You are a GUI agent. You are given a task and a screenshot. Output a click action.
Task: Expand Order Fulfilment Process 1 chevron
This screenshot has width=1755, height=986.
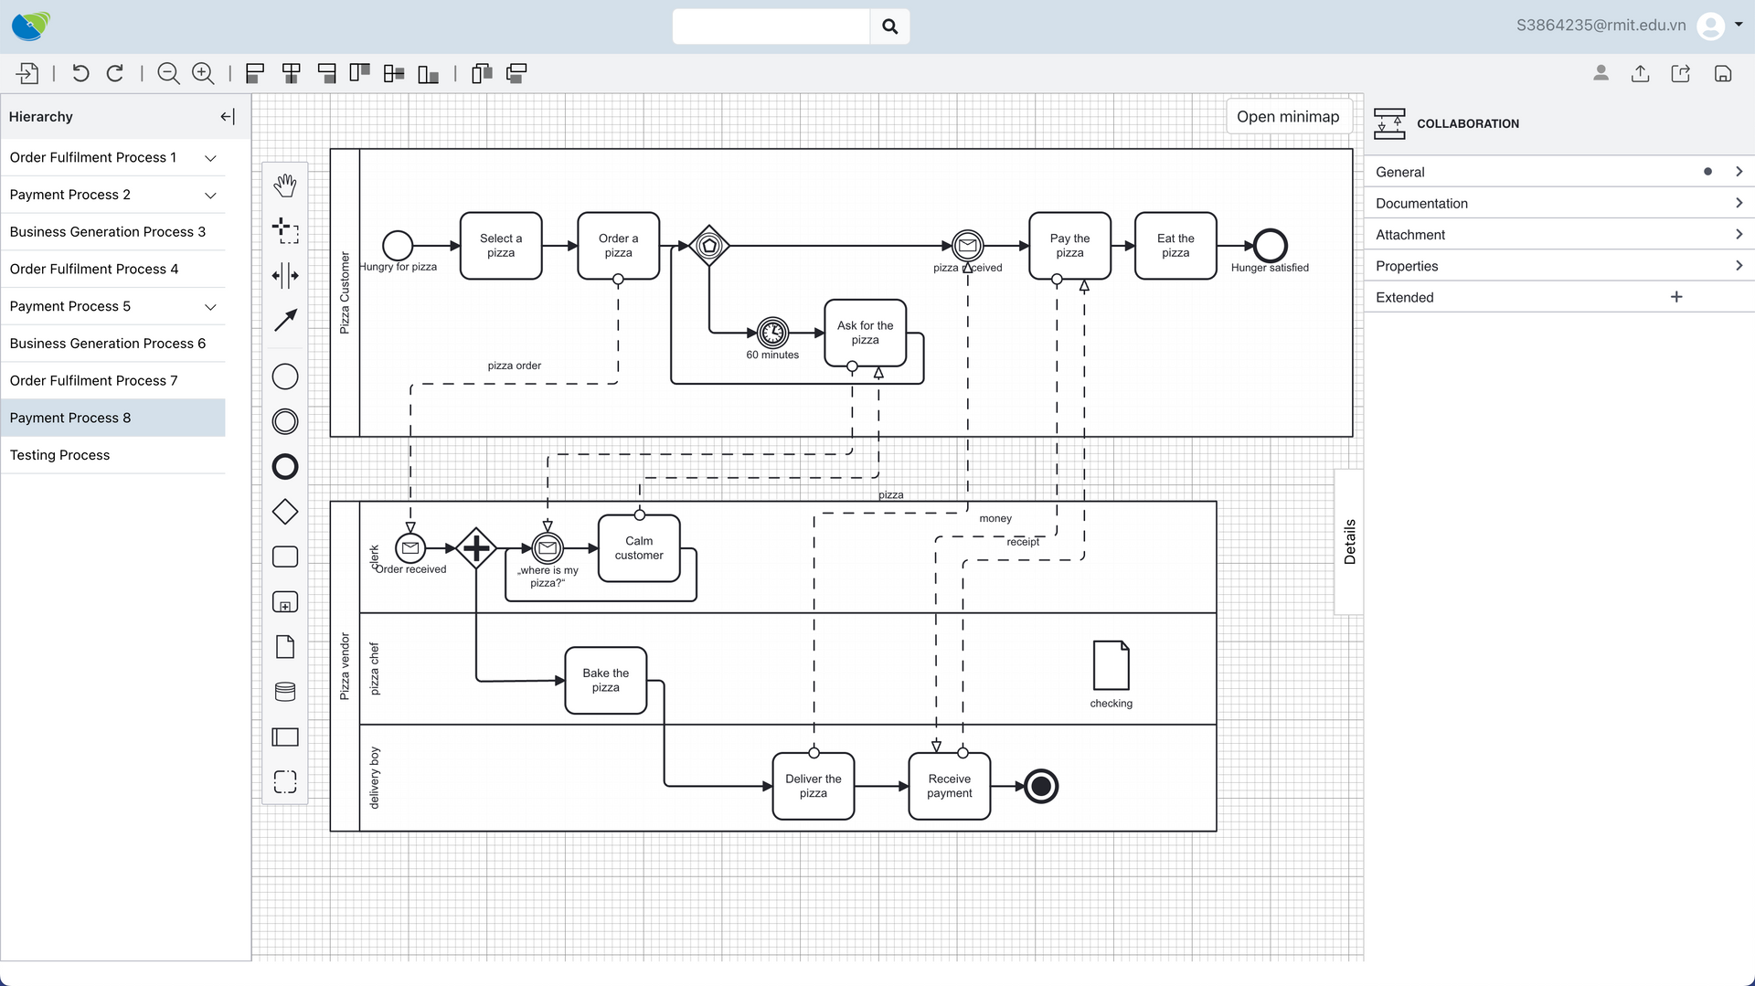tap(210, 158)
